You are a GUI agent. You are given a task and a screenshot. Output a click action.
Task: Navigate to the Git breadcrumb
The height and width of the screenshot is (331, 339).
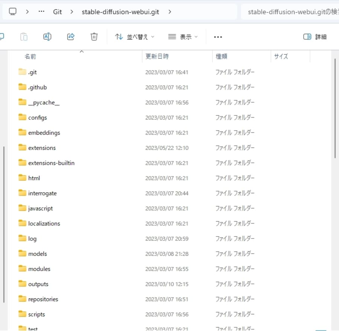click(x=57, y=12)
